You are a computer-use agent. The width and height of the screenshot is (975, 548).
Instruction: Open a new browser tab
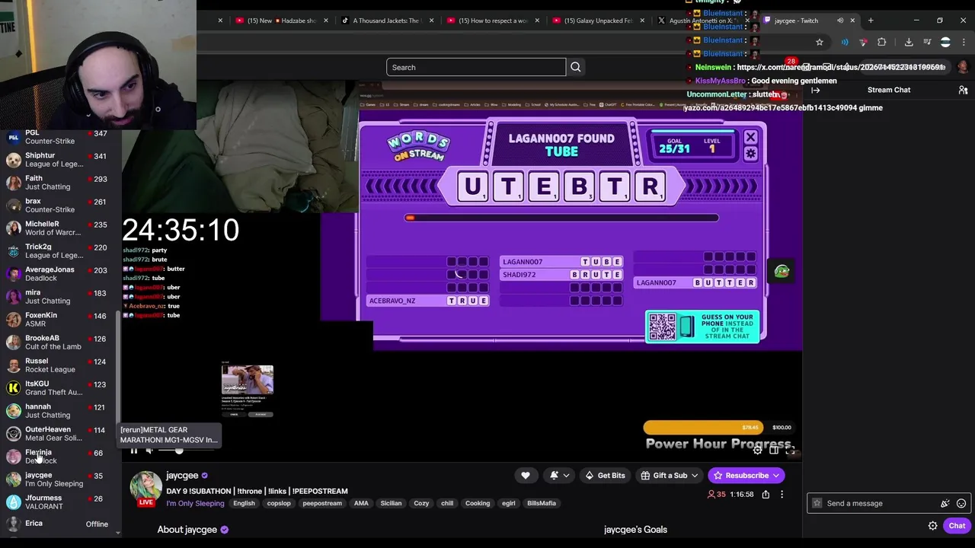(x=871, y=21)
